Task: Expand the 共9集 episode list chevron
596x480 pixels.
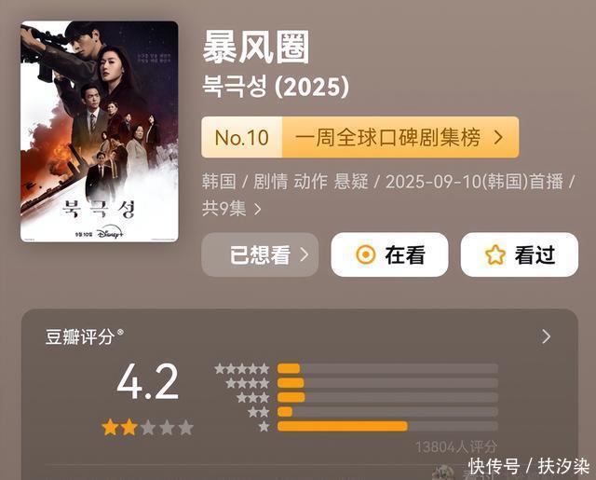Action: pyautogui.click(x=258, y=209)
